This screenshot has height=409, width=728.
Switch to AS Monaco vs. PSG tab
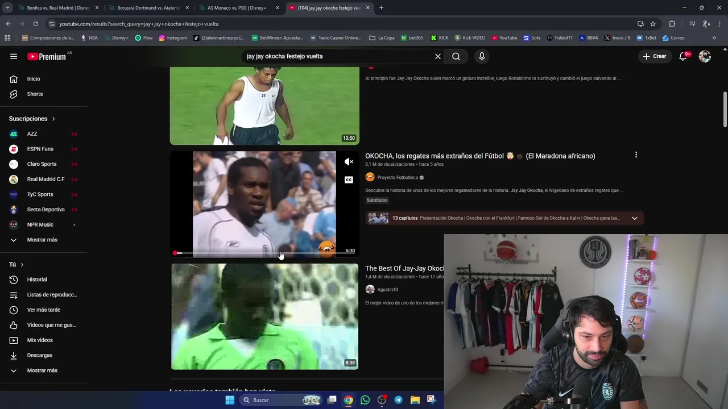point(237,8)
